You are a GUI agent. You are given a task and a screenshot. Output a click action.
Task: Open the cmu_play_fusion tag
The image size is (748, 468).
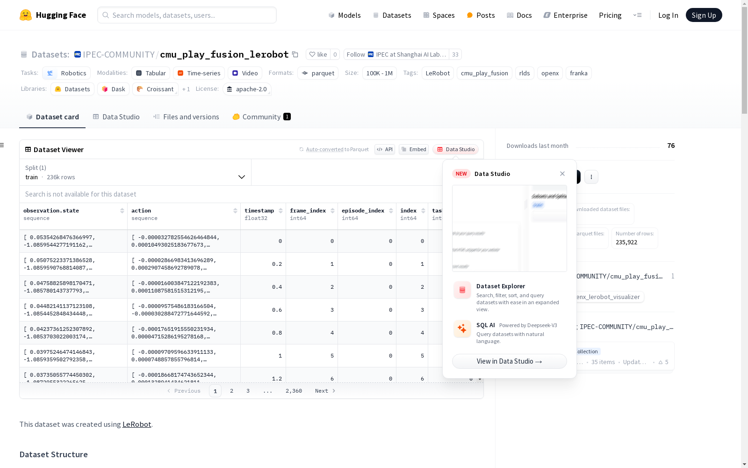[x=484, y=73]
